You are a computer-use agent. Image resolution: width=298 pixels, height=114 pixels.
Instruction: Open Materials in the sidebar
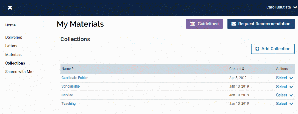[13, 55]
